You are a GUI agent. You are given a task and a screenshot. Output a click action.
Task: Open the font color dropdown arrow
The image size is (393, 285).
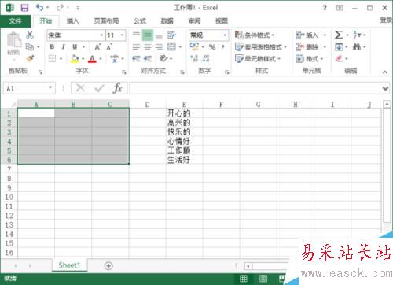[101, 59]
